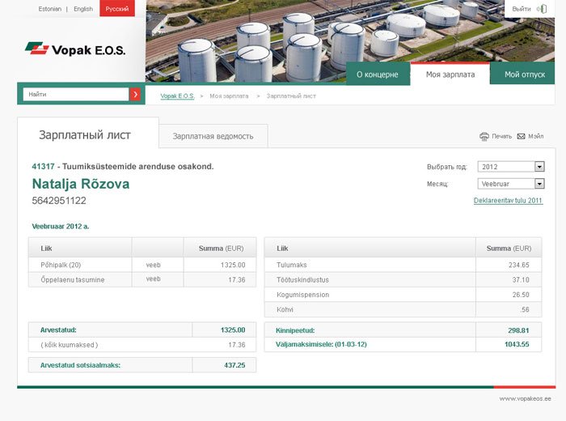The height and width of the screenshot is (421, 566).
Task: Switch to the Зарплатная ведомость tab
Action: point(213,136)
